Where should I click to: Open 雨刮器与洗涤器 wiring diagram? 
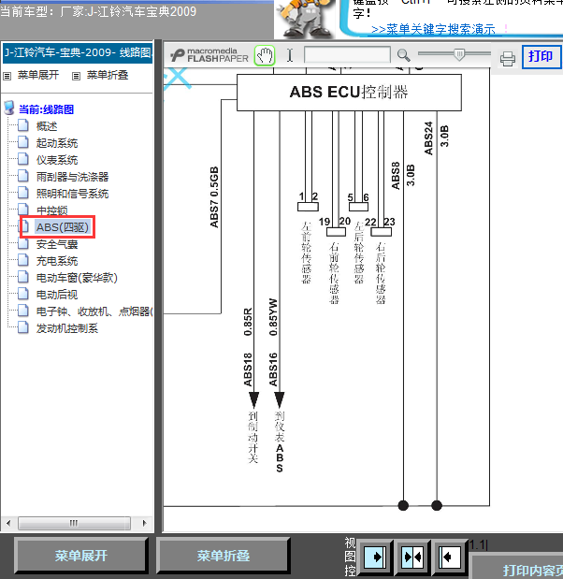72,177
